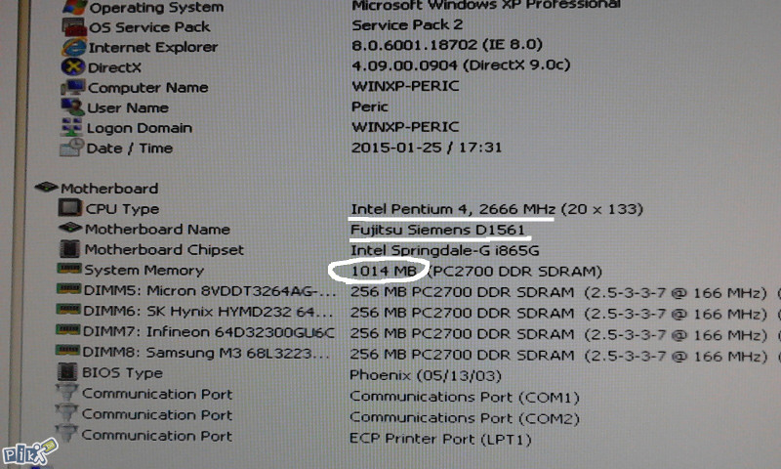Screen dimensions: 781x469
Task: Click the Operating System row icon
Action: (x=75, y=7)
